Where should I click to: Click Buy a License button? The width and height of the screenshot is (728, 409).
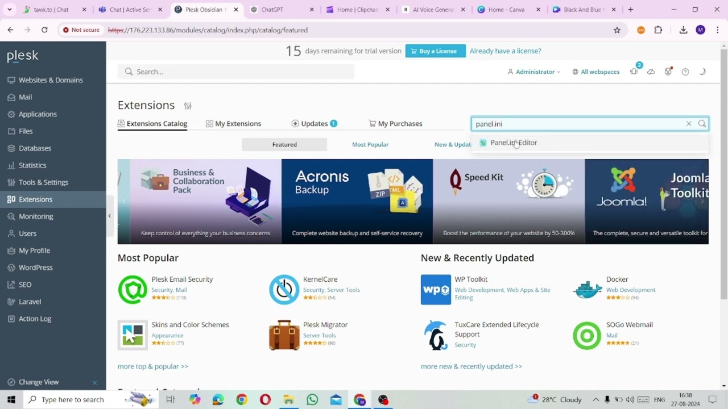click(x=436, y=51)
